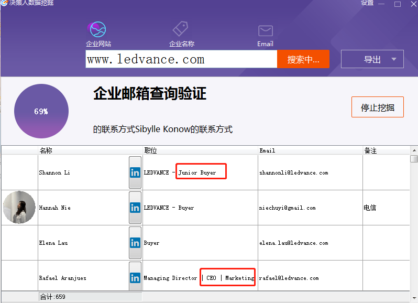Open Hannah Nie's LinkedIn profile icon

click(135, 208)
